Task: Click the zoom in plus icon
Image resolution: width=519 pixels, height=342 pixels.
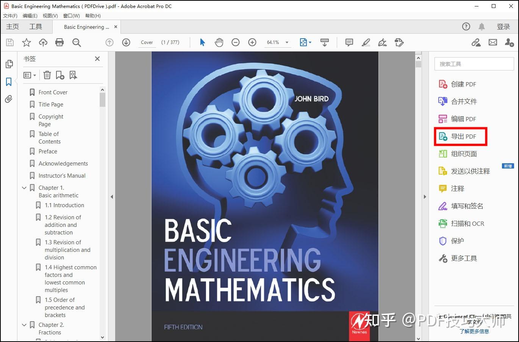Action: click(x=252, y=42)
